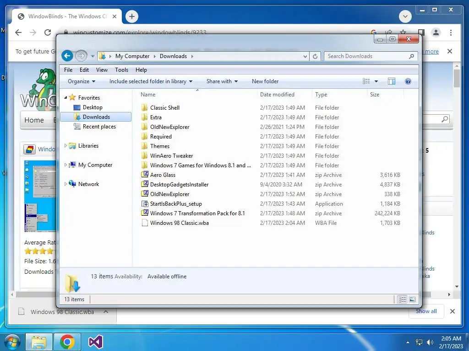Switch to large thumbnails view in status bar
Viewport: 469px width, 351px height.
click(x=412, y=299)
